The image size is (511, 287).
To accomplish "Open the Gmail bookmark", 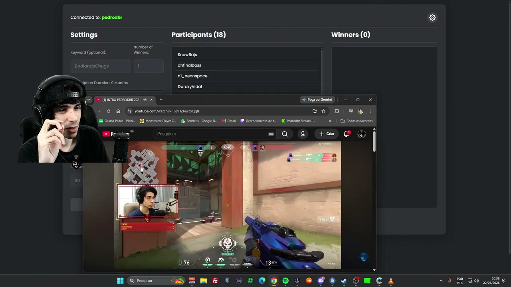I will point(229,121).
